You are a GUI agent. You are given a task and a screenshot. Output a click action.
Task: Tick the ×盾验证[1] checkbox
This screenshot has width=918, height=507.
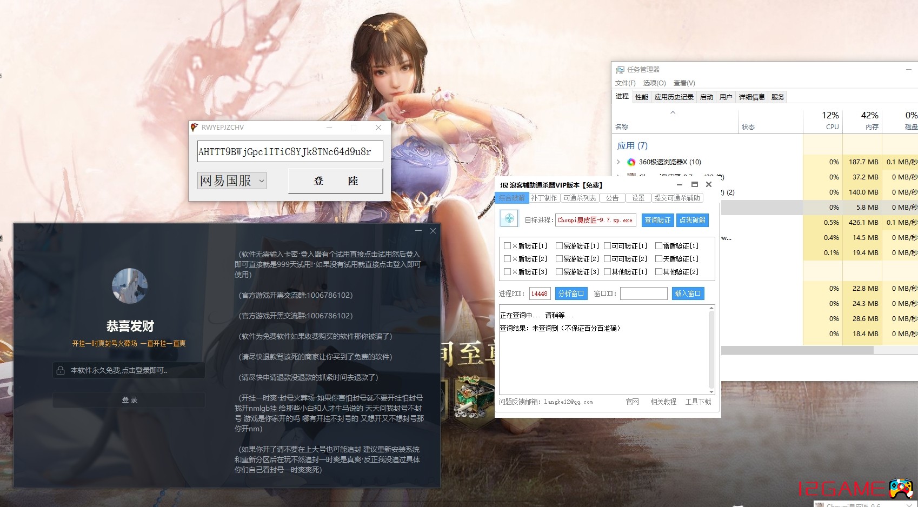point(507,246)
